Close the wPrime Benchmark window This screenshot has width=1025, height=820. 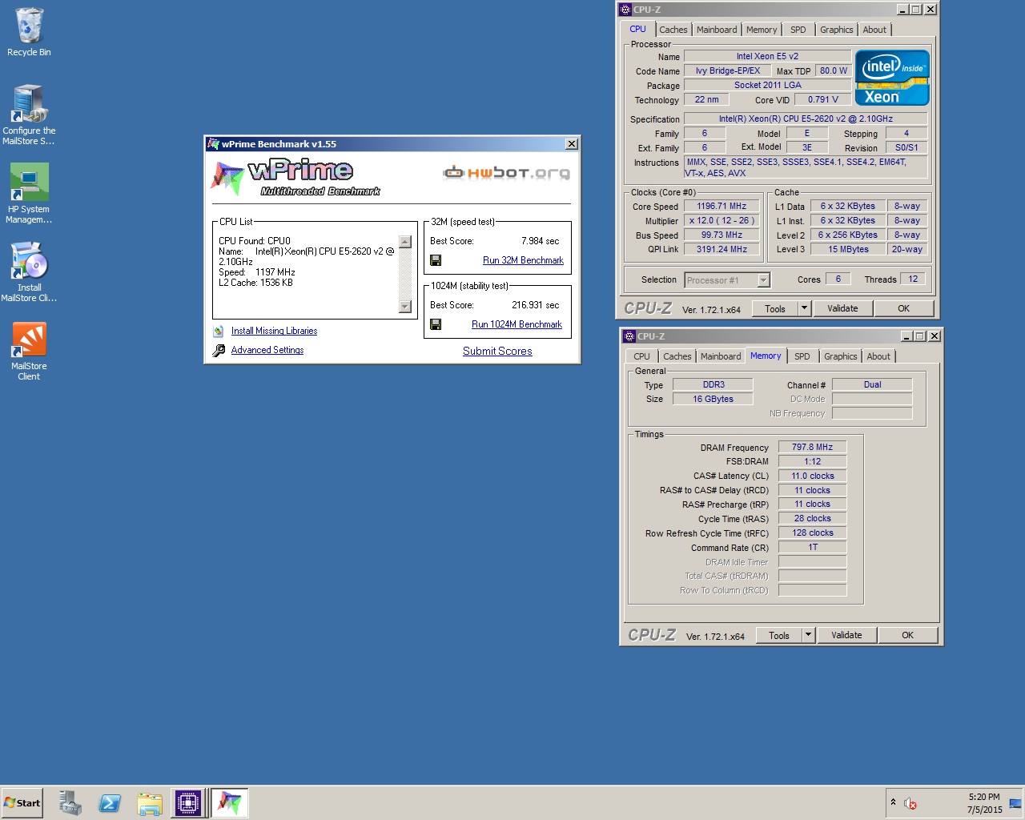572,144
